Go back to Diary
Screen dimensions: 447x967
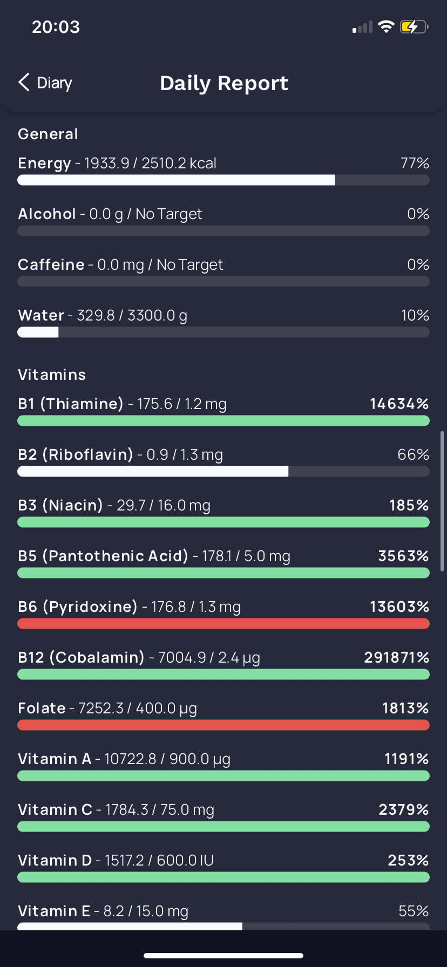[45, 83]
